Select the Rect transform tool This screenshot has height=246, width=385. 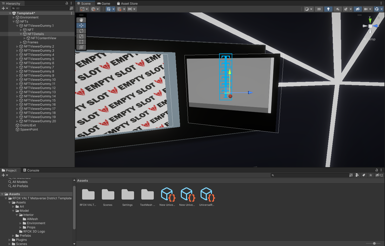coord(81,42)
